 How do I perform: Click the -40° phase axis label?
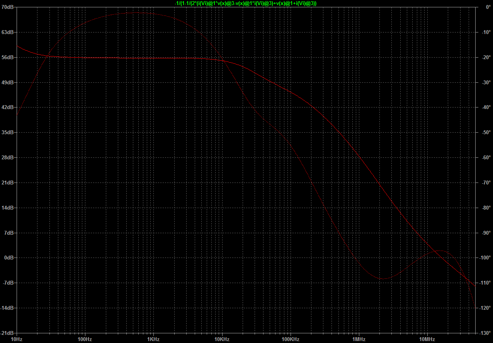tap(485, 108)
